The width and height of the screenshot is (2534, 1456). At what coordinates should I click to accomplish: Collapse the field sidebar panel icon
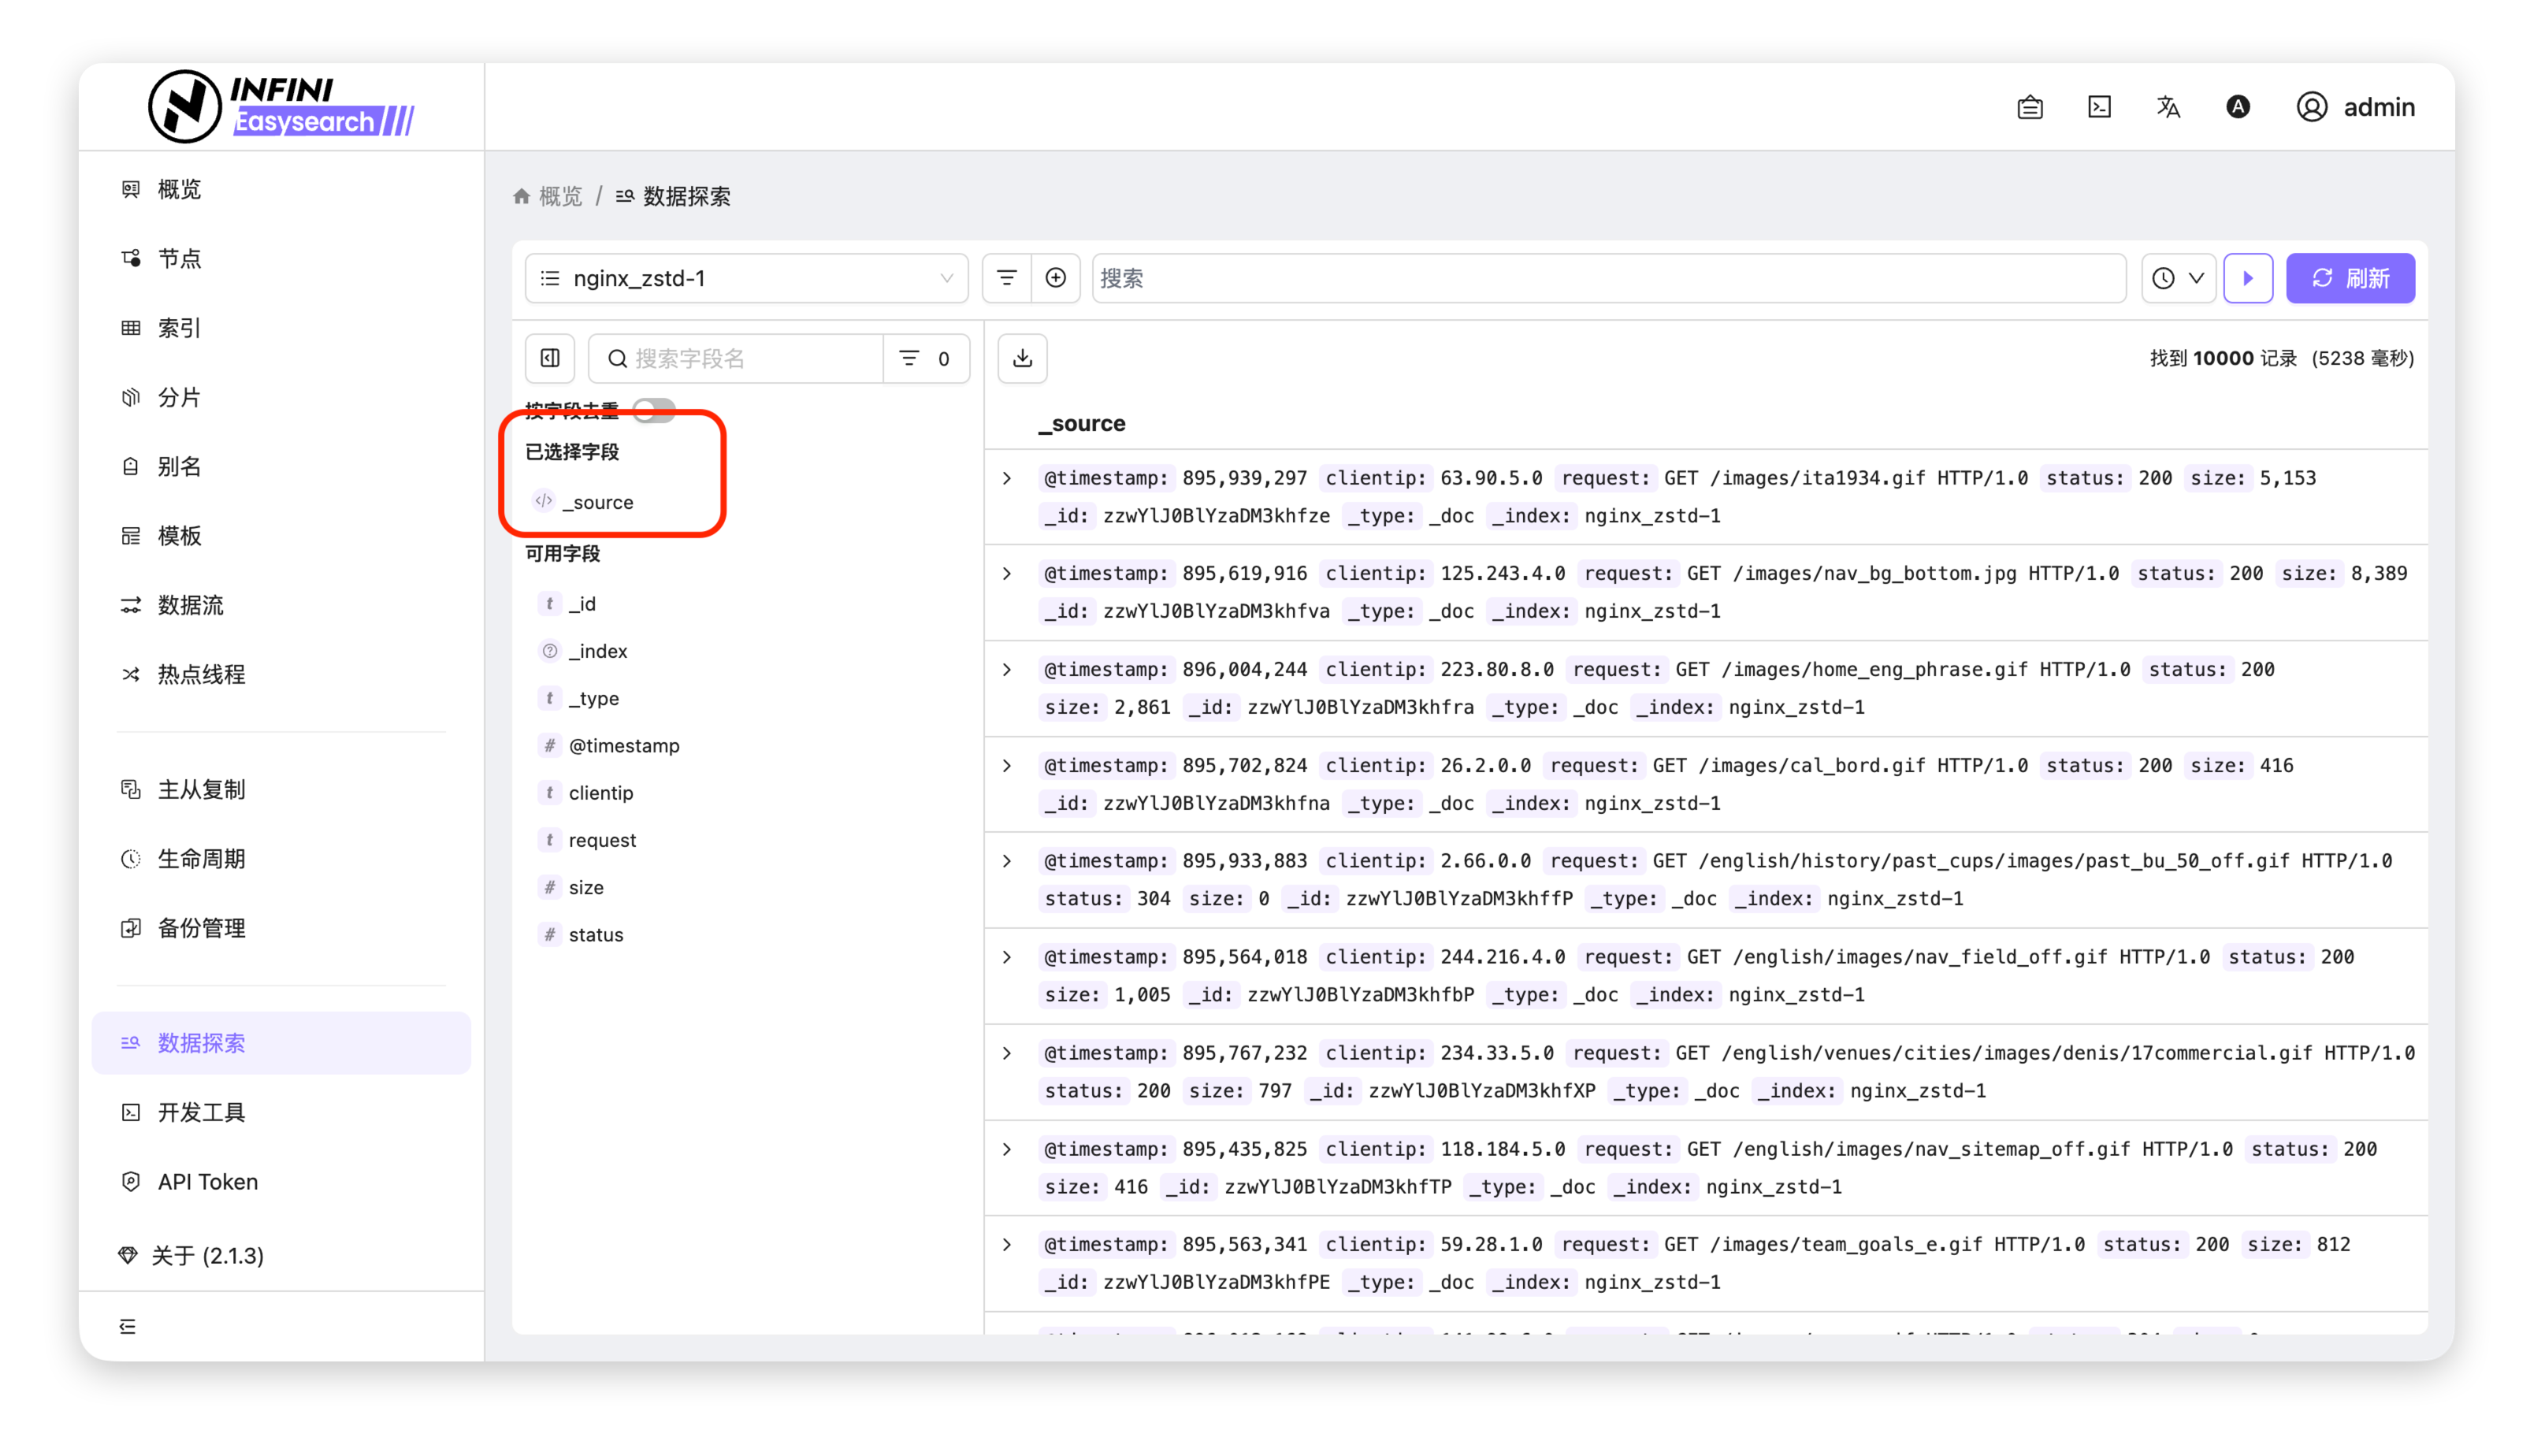pyautogui.click(x=550, y=358)
